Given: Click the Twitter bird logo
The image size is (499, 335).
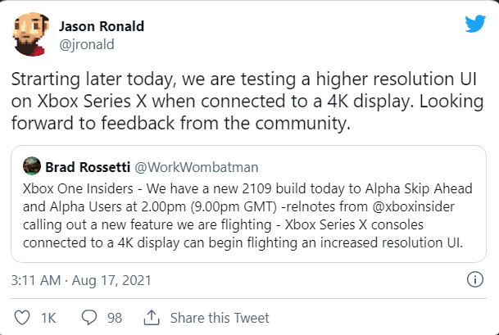Looking at the screenshot, I should tap(475, 24).
